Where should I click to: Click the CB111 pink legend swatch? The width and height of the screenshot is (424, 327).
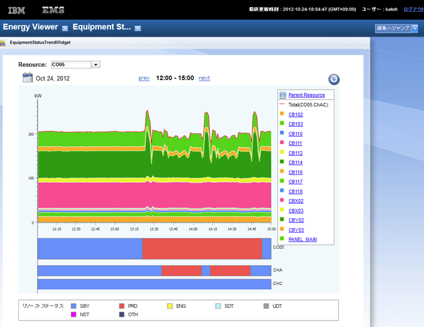click(x=282, y=142)
